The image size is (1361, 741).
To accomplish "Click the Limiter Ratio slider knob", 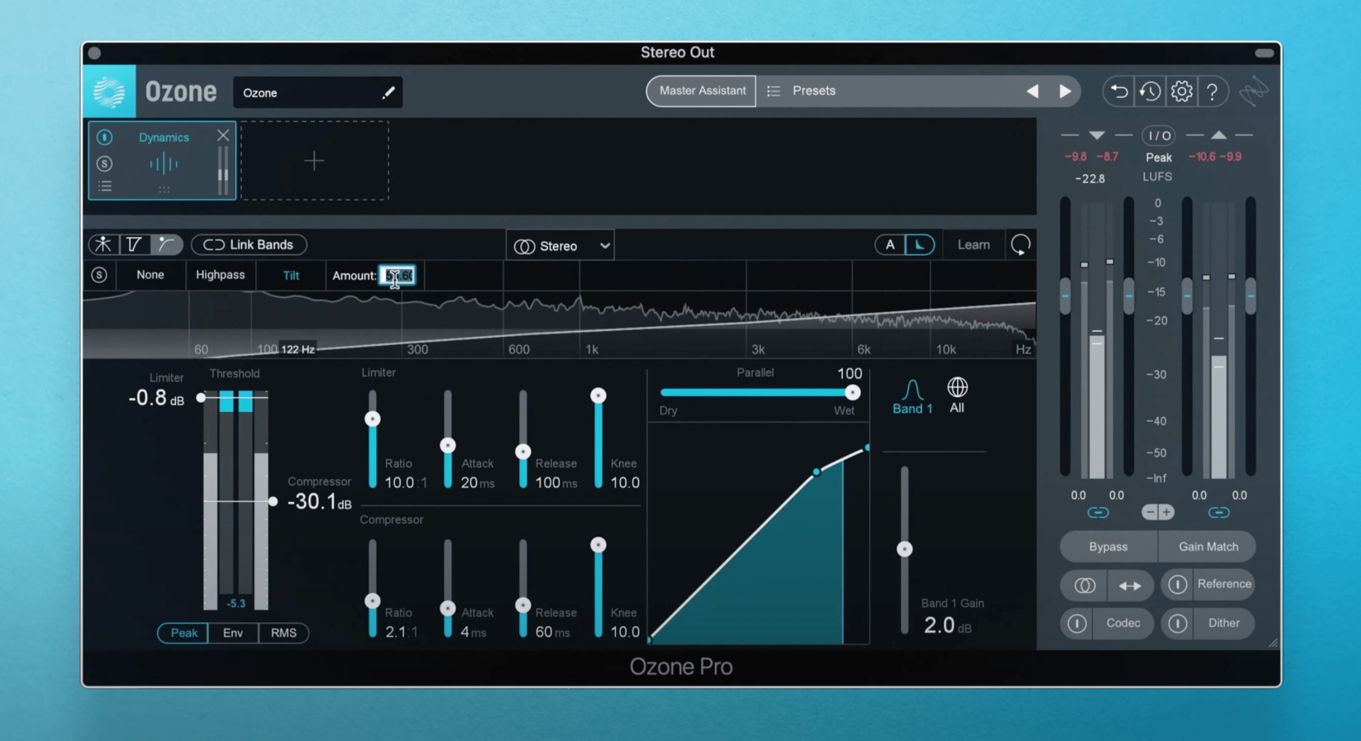I will pyautogui.click(x=372, y=419).
